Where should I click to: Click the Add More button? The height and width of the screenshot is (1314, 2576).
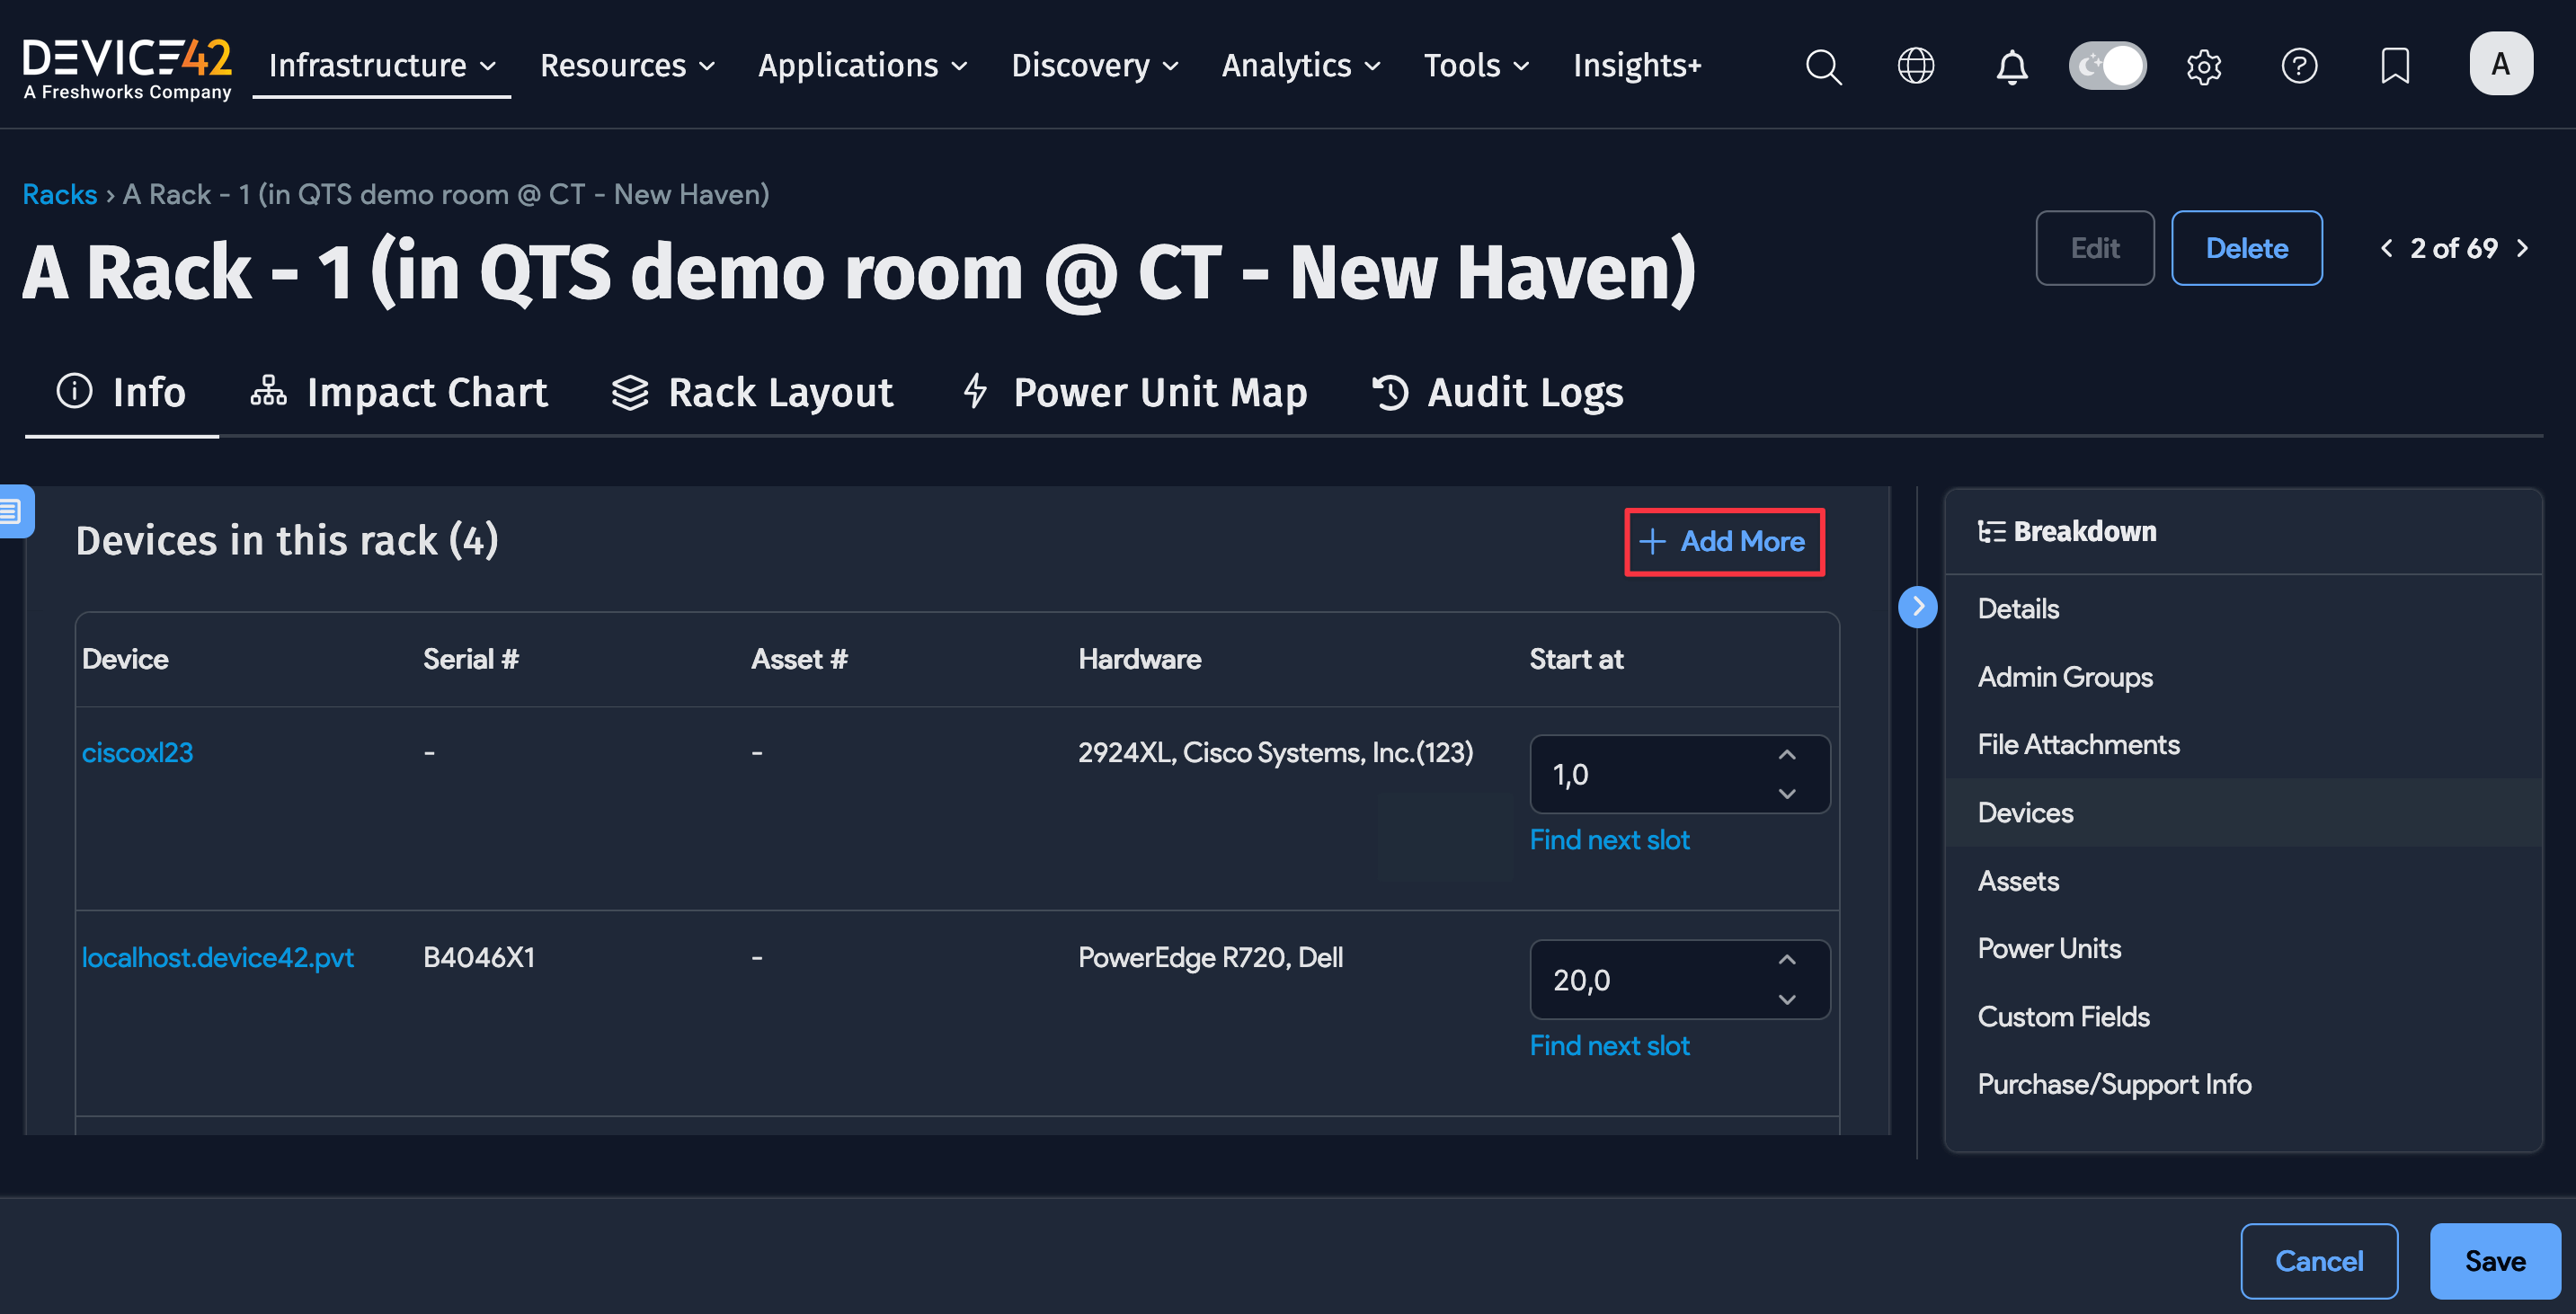click(1723, 541)
